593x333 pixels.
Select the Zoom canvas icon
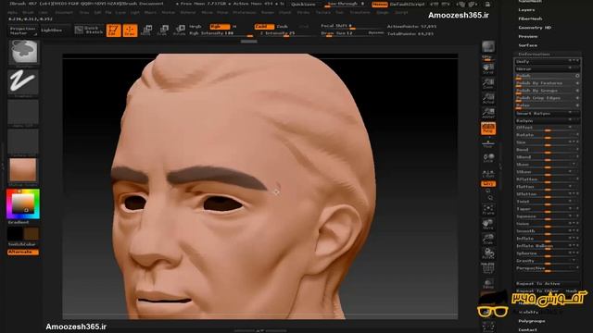pos(488,83)
